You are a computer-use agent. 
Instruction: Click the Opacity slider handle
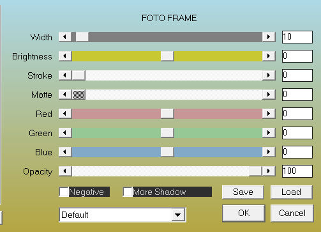[x=255, y=171]
